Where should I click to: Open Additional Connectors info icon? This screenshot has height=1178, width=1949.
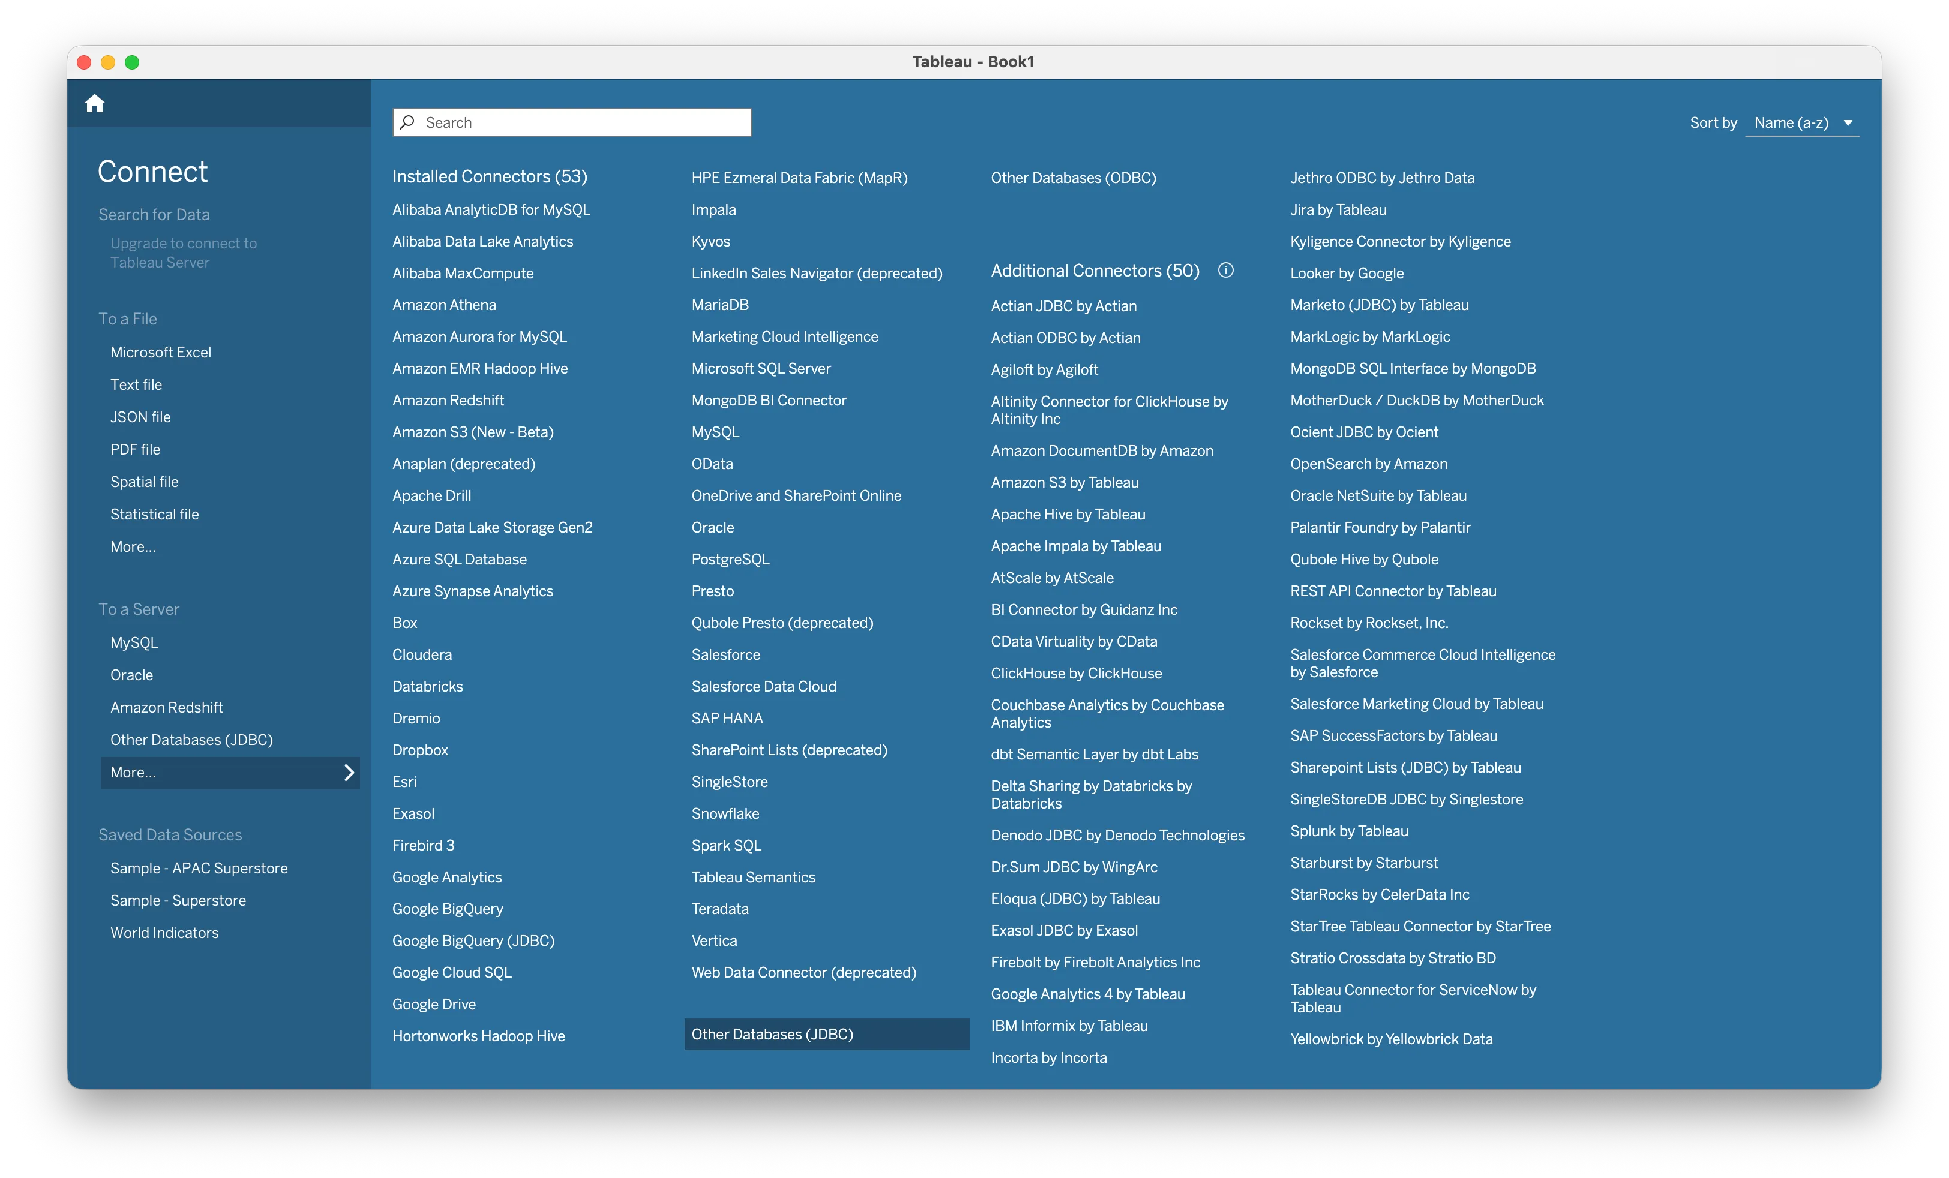click(x=1225, y=271)
